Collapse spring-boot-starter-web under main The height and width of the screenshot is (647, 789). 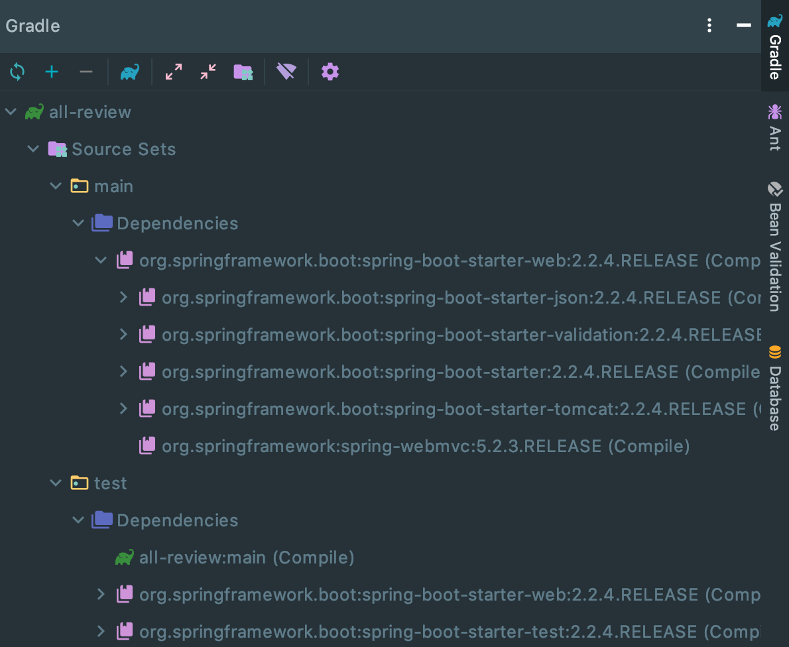tap(101, 260)
